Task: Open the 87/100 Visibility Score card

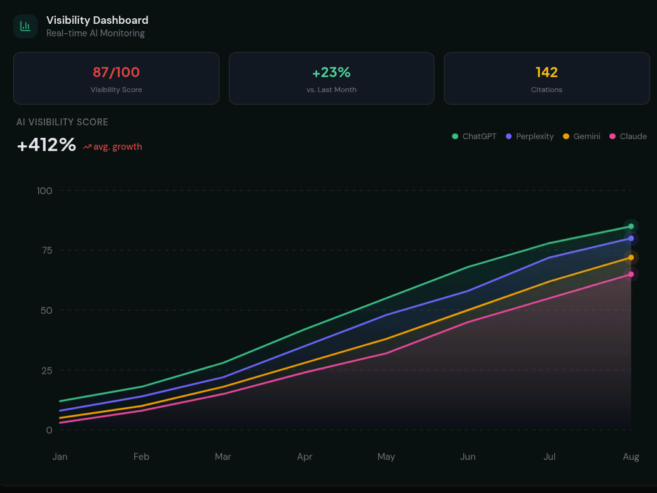Action: point(116,78)
